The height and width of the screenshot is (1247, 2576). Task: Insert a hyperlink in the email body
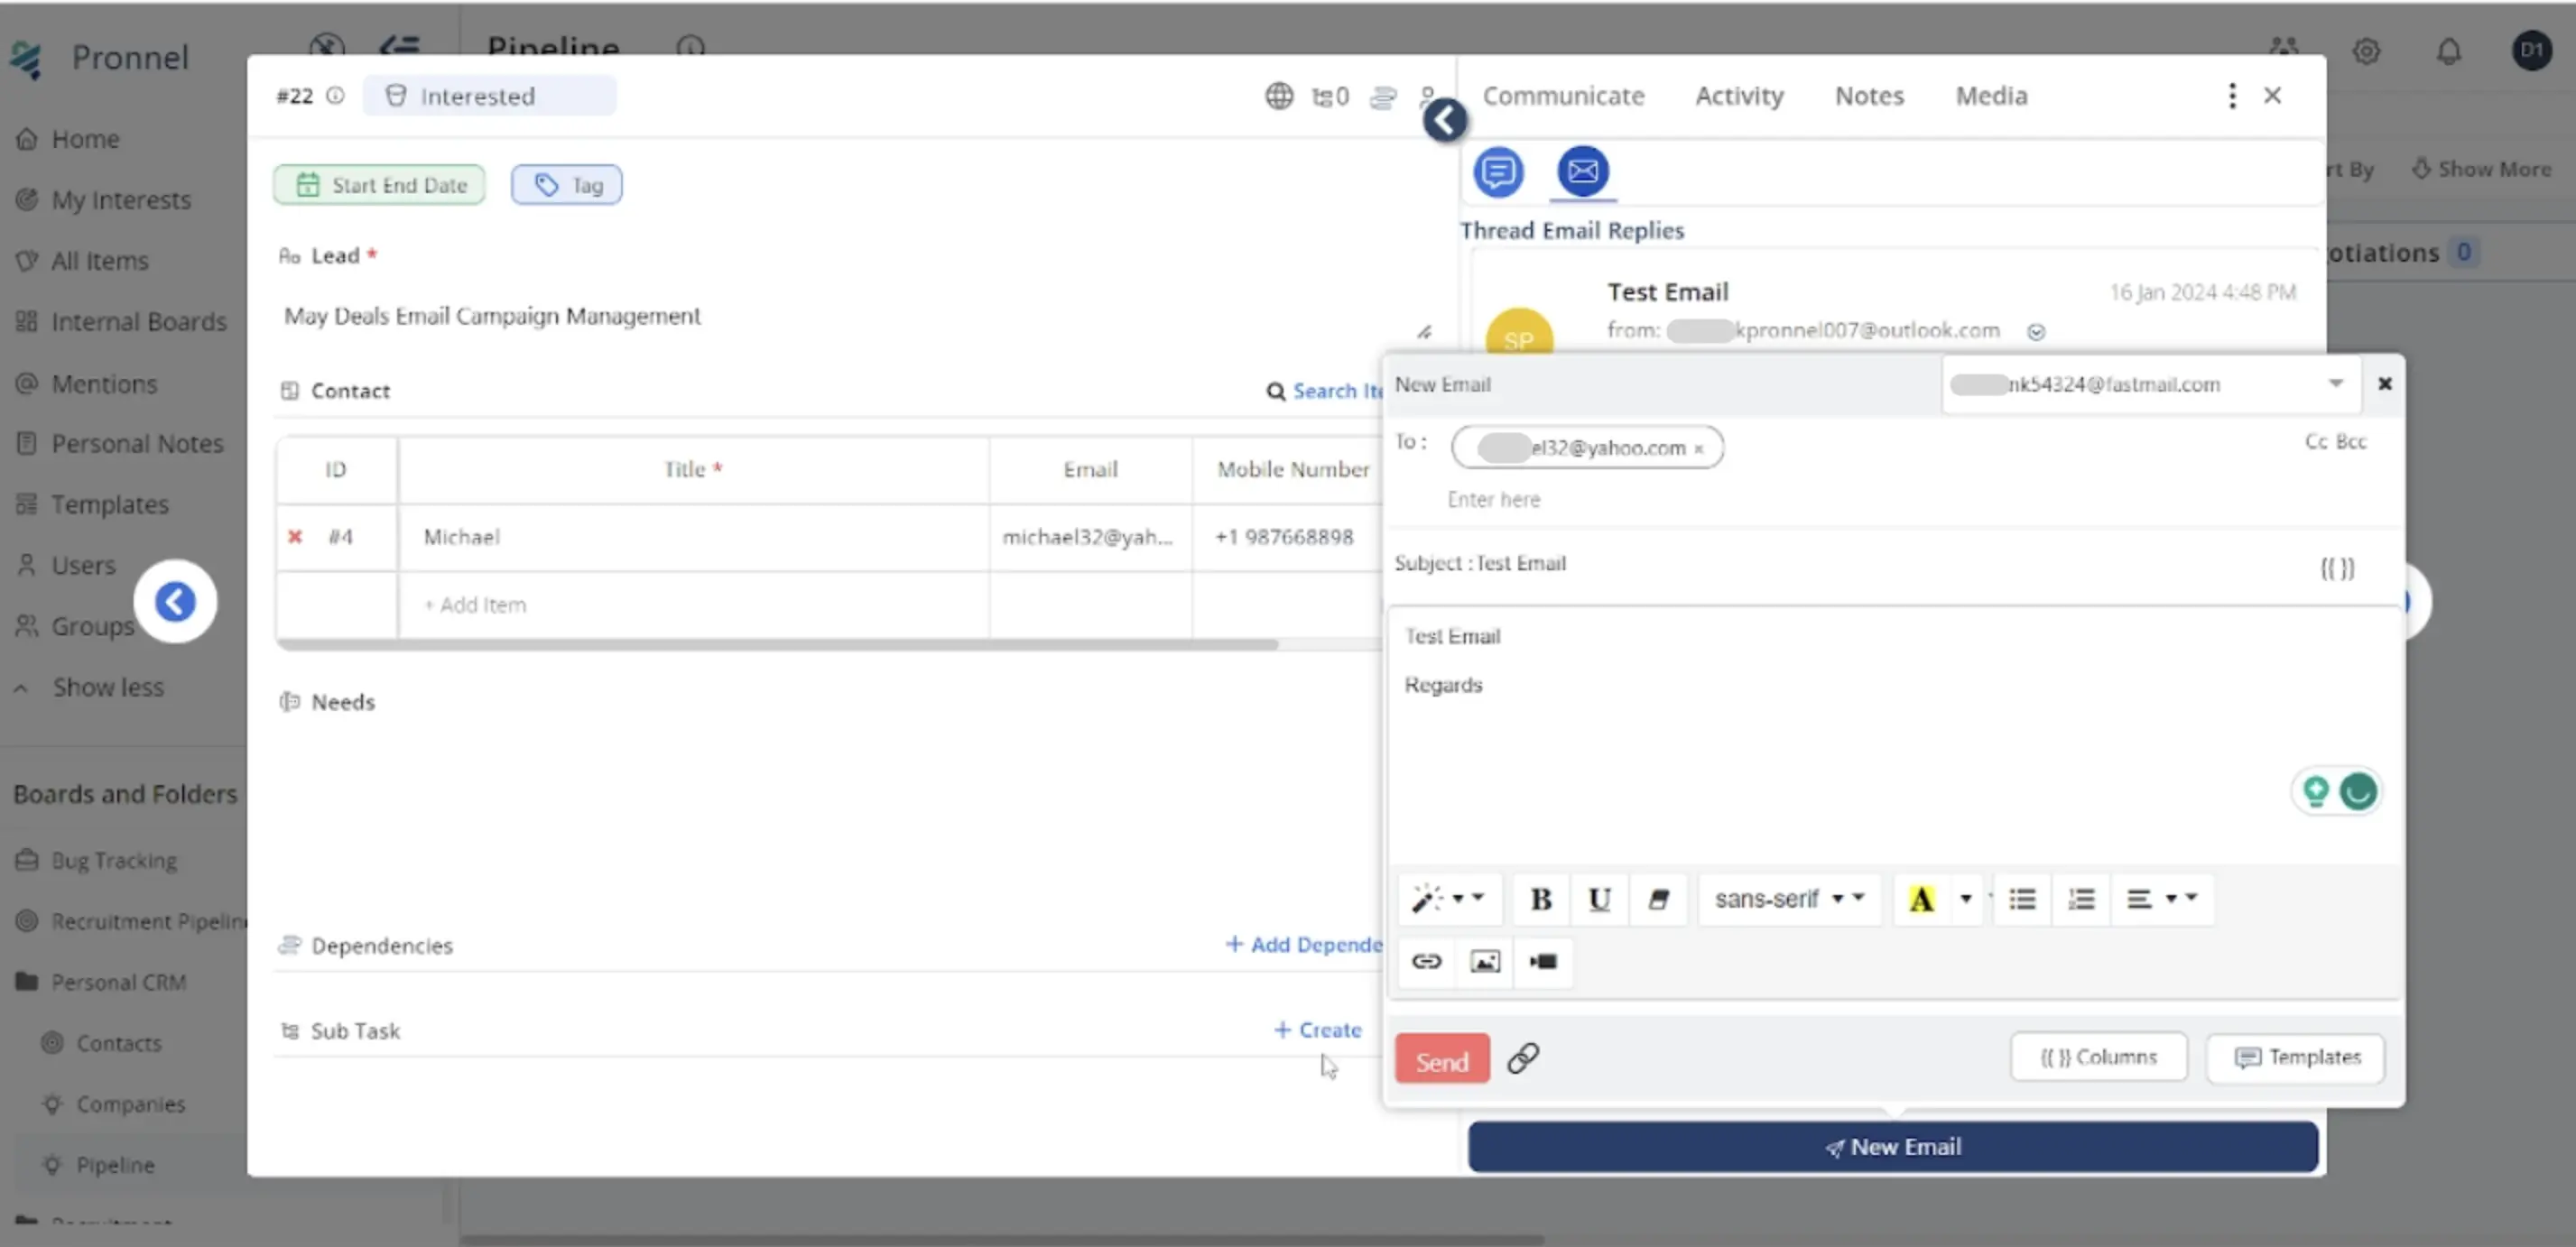(x=1426, y=962)
